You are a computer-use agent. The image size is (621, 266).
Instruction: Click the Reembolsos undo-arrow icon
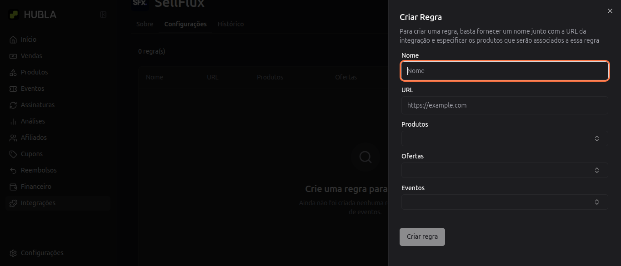coord(13,171)
